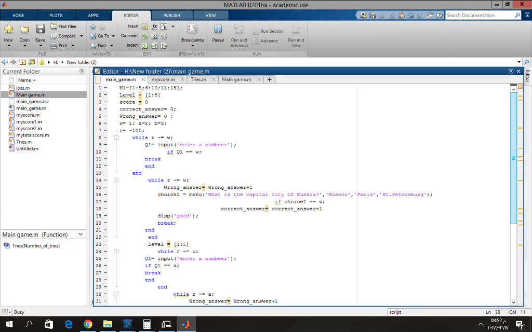Click the Run and Time button
The width and height of the screenshot is (532, 332).
tap(296, 36)
